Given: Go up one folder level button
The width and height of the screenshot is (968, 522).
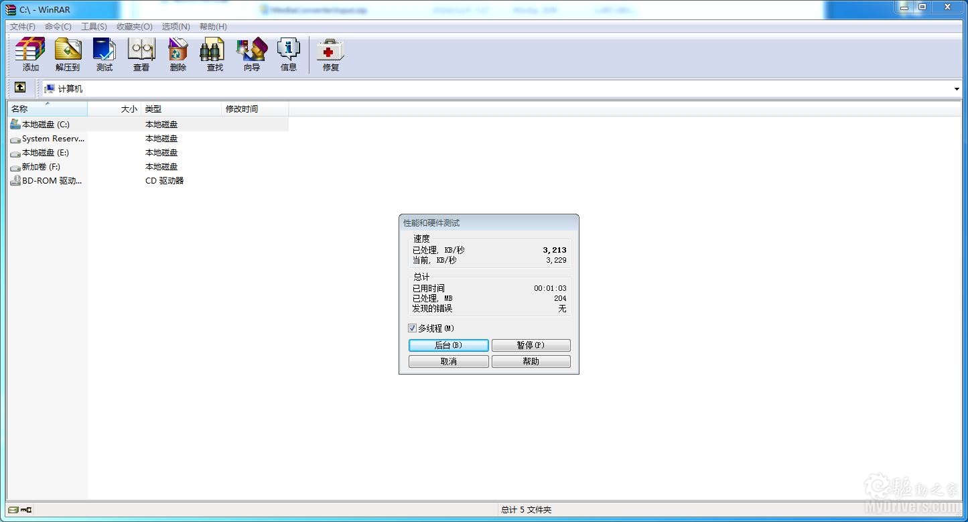Looking at the screenshot, I should [x=20, y=88].
